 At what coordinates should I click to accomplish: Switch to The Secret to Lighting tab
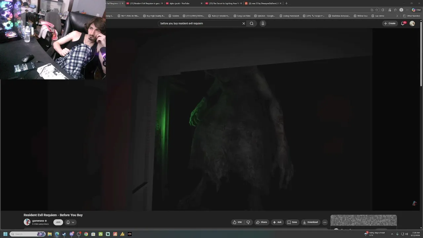pos(223,3)
